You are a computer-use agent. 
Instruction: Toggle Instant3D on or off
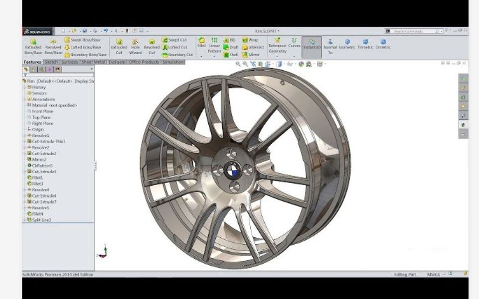click(x=312, y=45)
